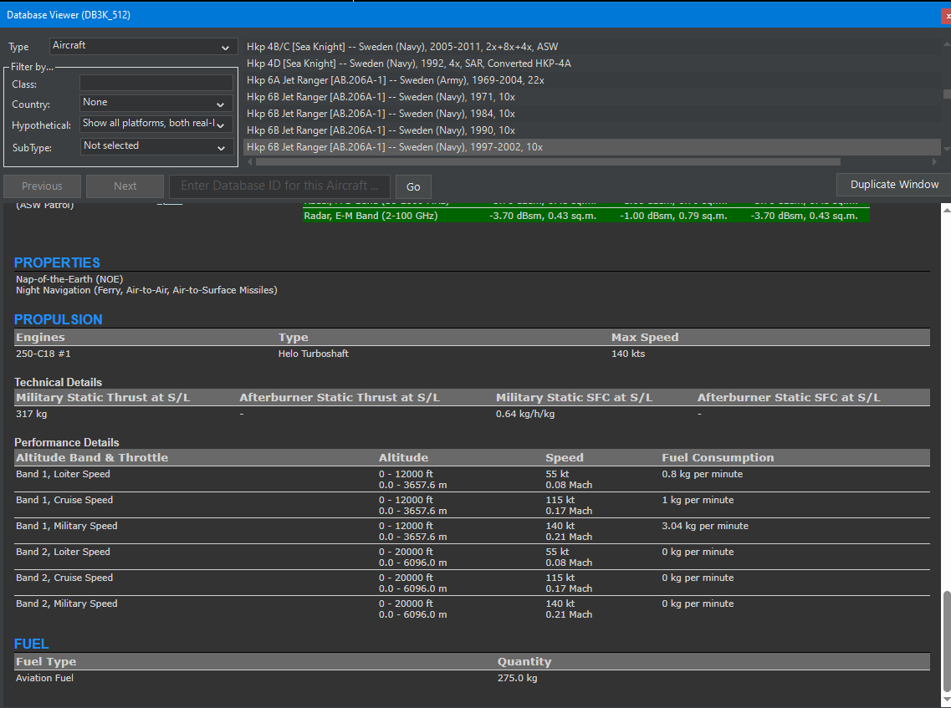Click the PROPERTIES section heading
The image size is (951, 708).
click(57, 262)
